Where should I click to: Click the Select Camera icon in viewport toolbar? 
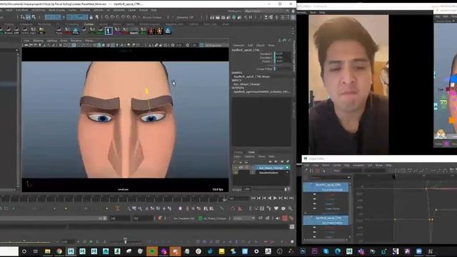(26, 45)
